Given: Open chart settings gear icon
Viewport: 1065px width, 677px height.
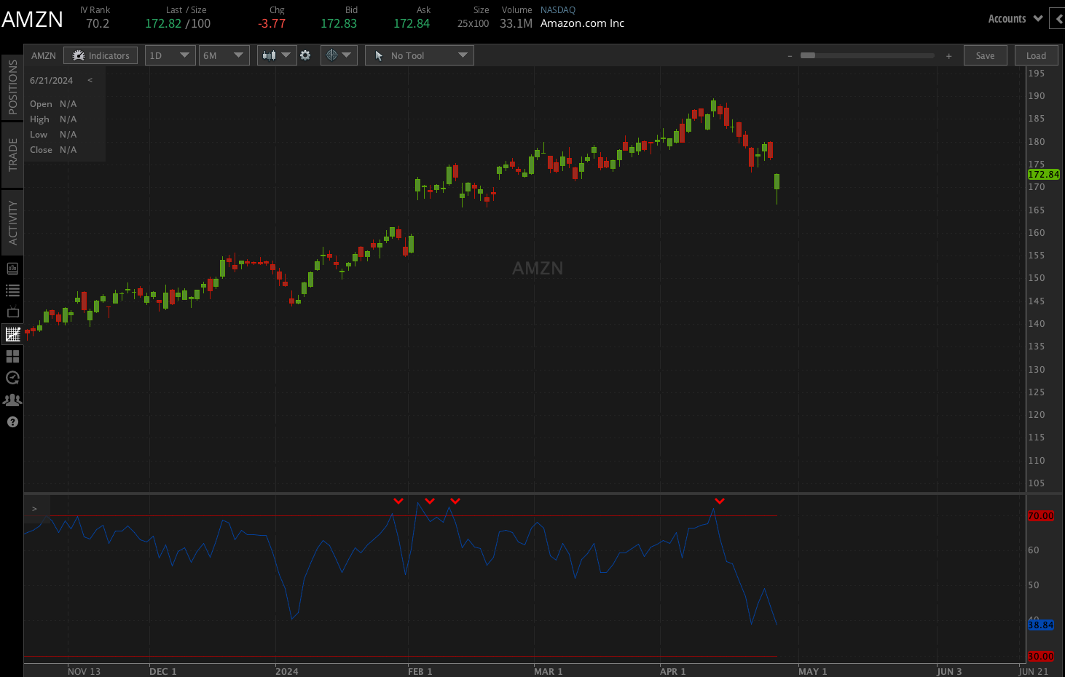Looking at the screenshot, I should pyautogui.click(x=305, y=55).
